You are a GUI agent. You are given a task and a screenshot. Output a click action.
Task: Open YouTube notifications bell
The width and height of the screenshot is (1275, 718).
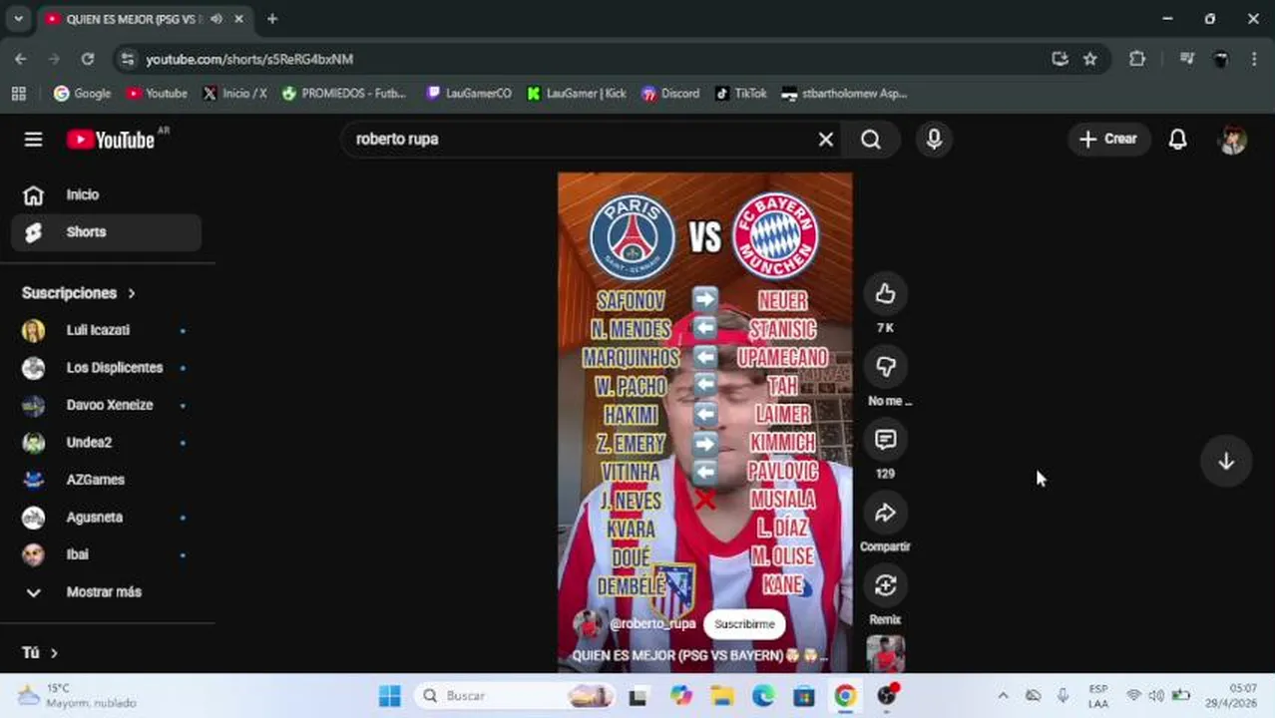pyautogui.click(x=1178, y=140)
